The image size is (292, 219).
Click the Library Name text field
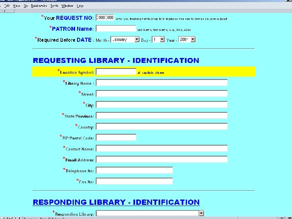pyautogui.click(x=162, y=83)
